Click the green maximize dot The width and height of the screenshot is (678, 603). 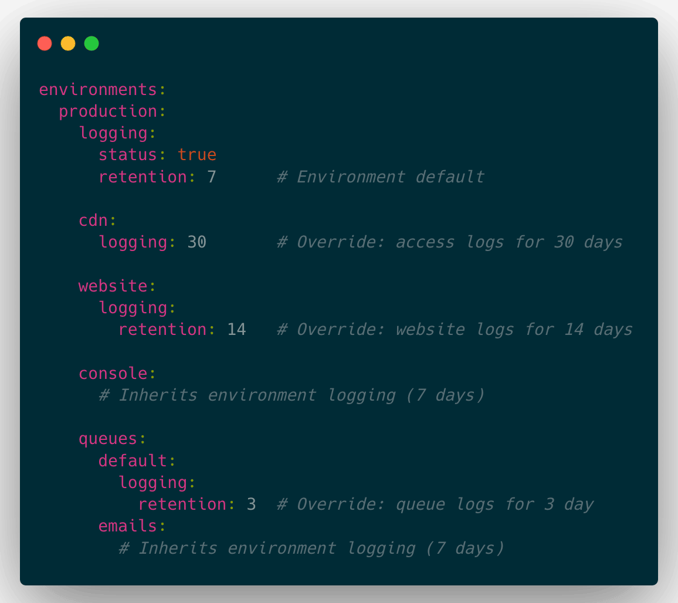pos(91,43)
